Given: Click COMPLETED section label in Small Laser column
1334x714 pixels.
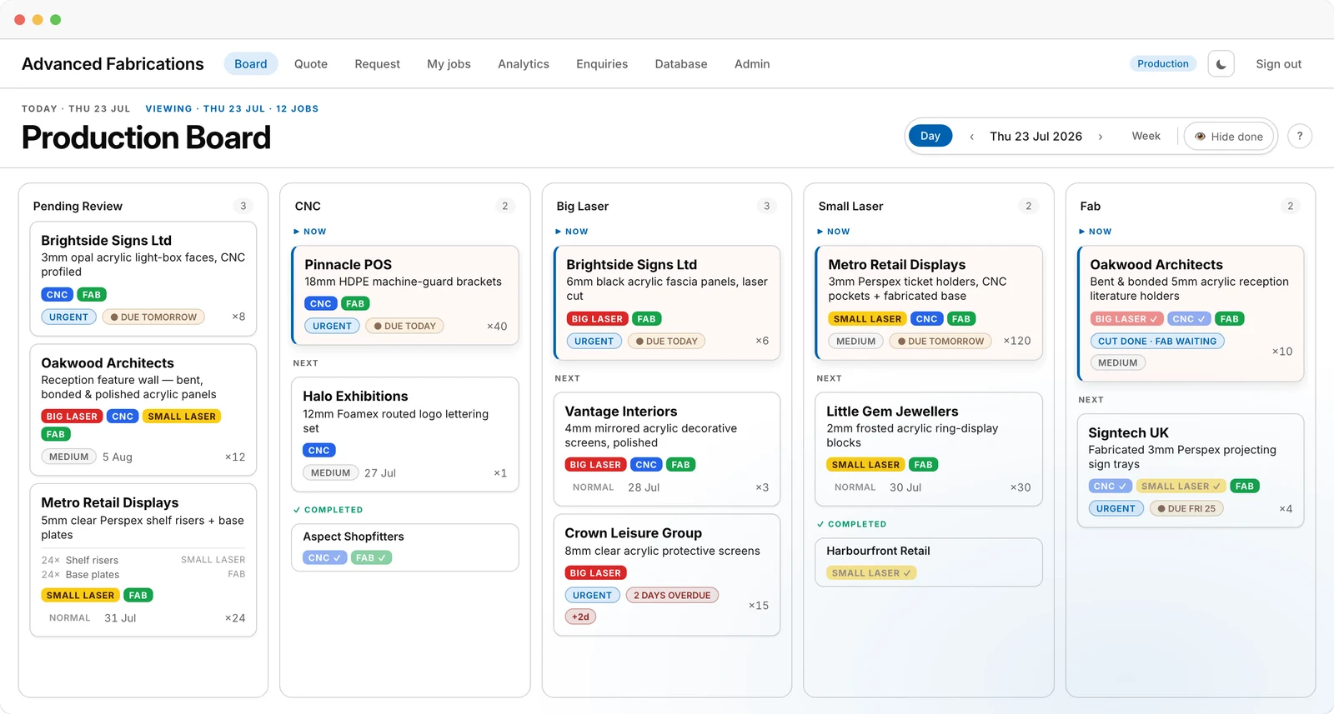Looking at the screenshot, I should click(851, 525).
